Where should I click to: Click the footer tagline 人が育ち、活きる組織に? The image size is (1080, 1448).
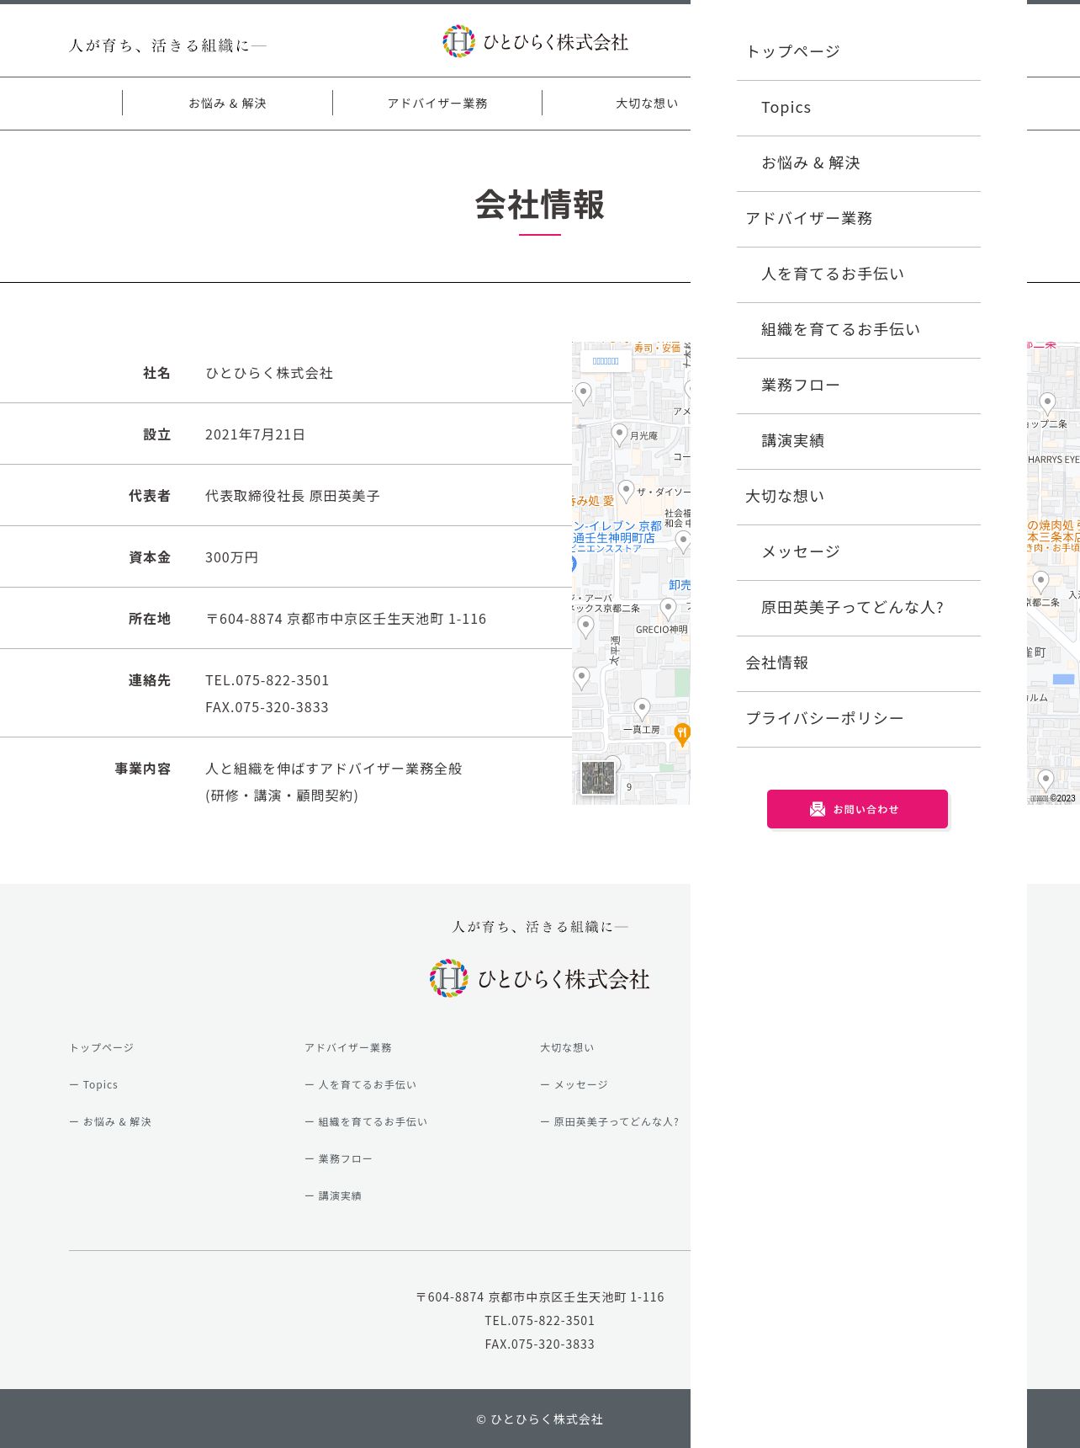point(540,926)
